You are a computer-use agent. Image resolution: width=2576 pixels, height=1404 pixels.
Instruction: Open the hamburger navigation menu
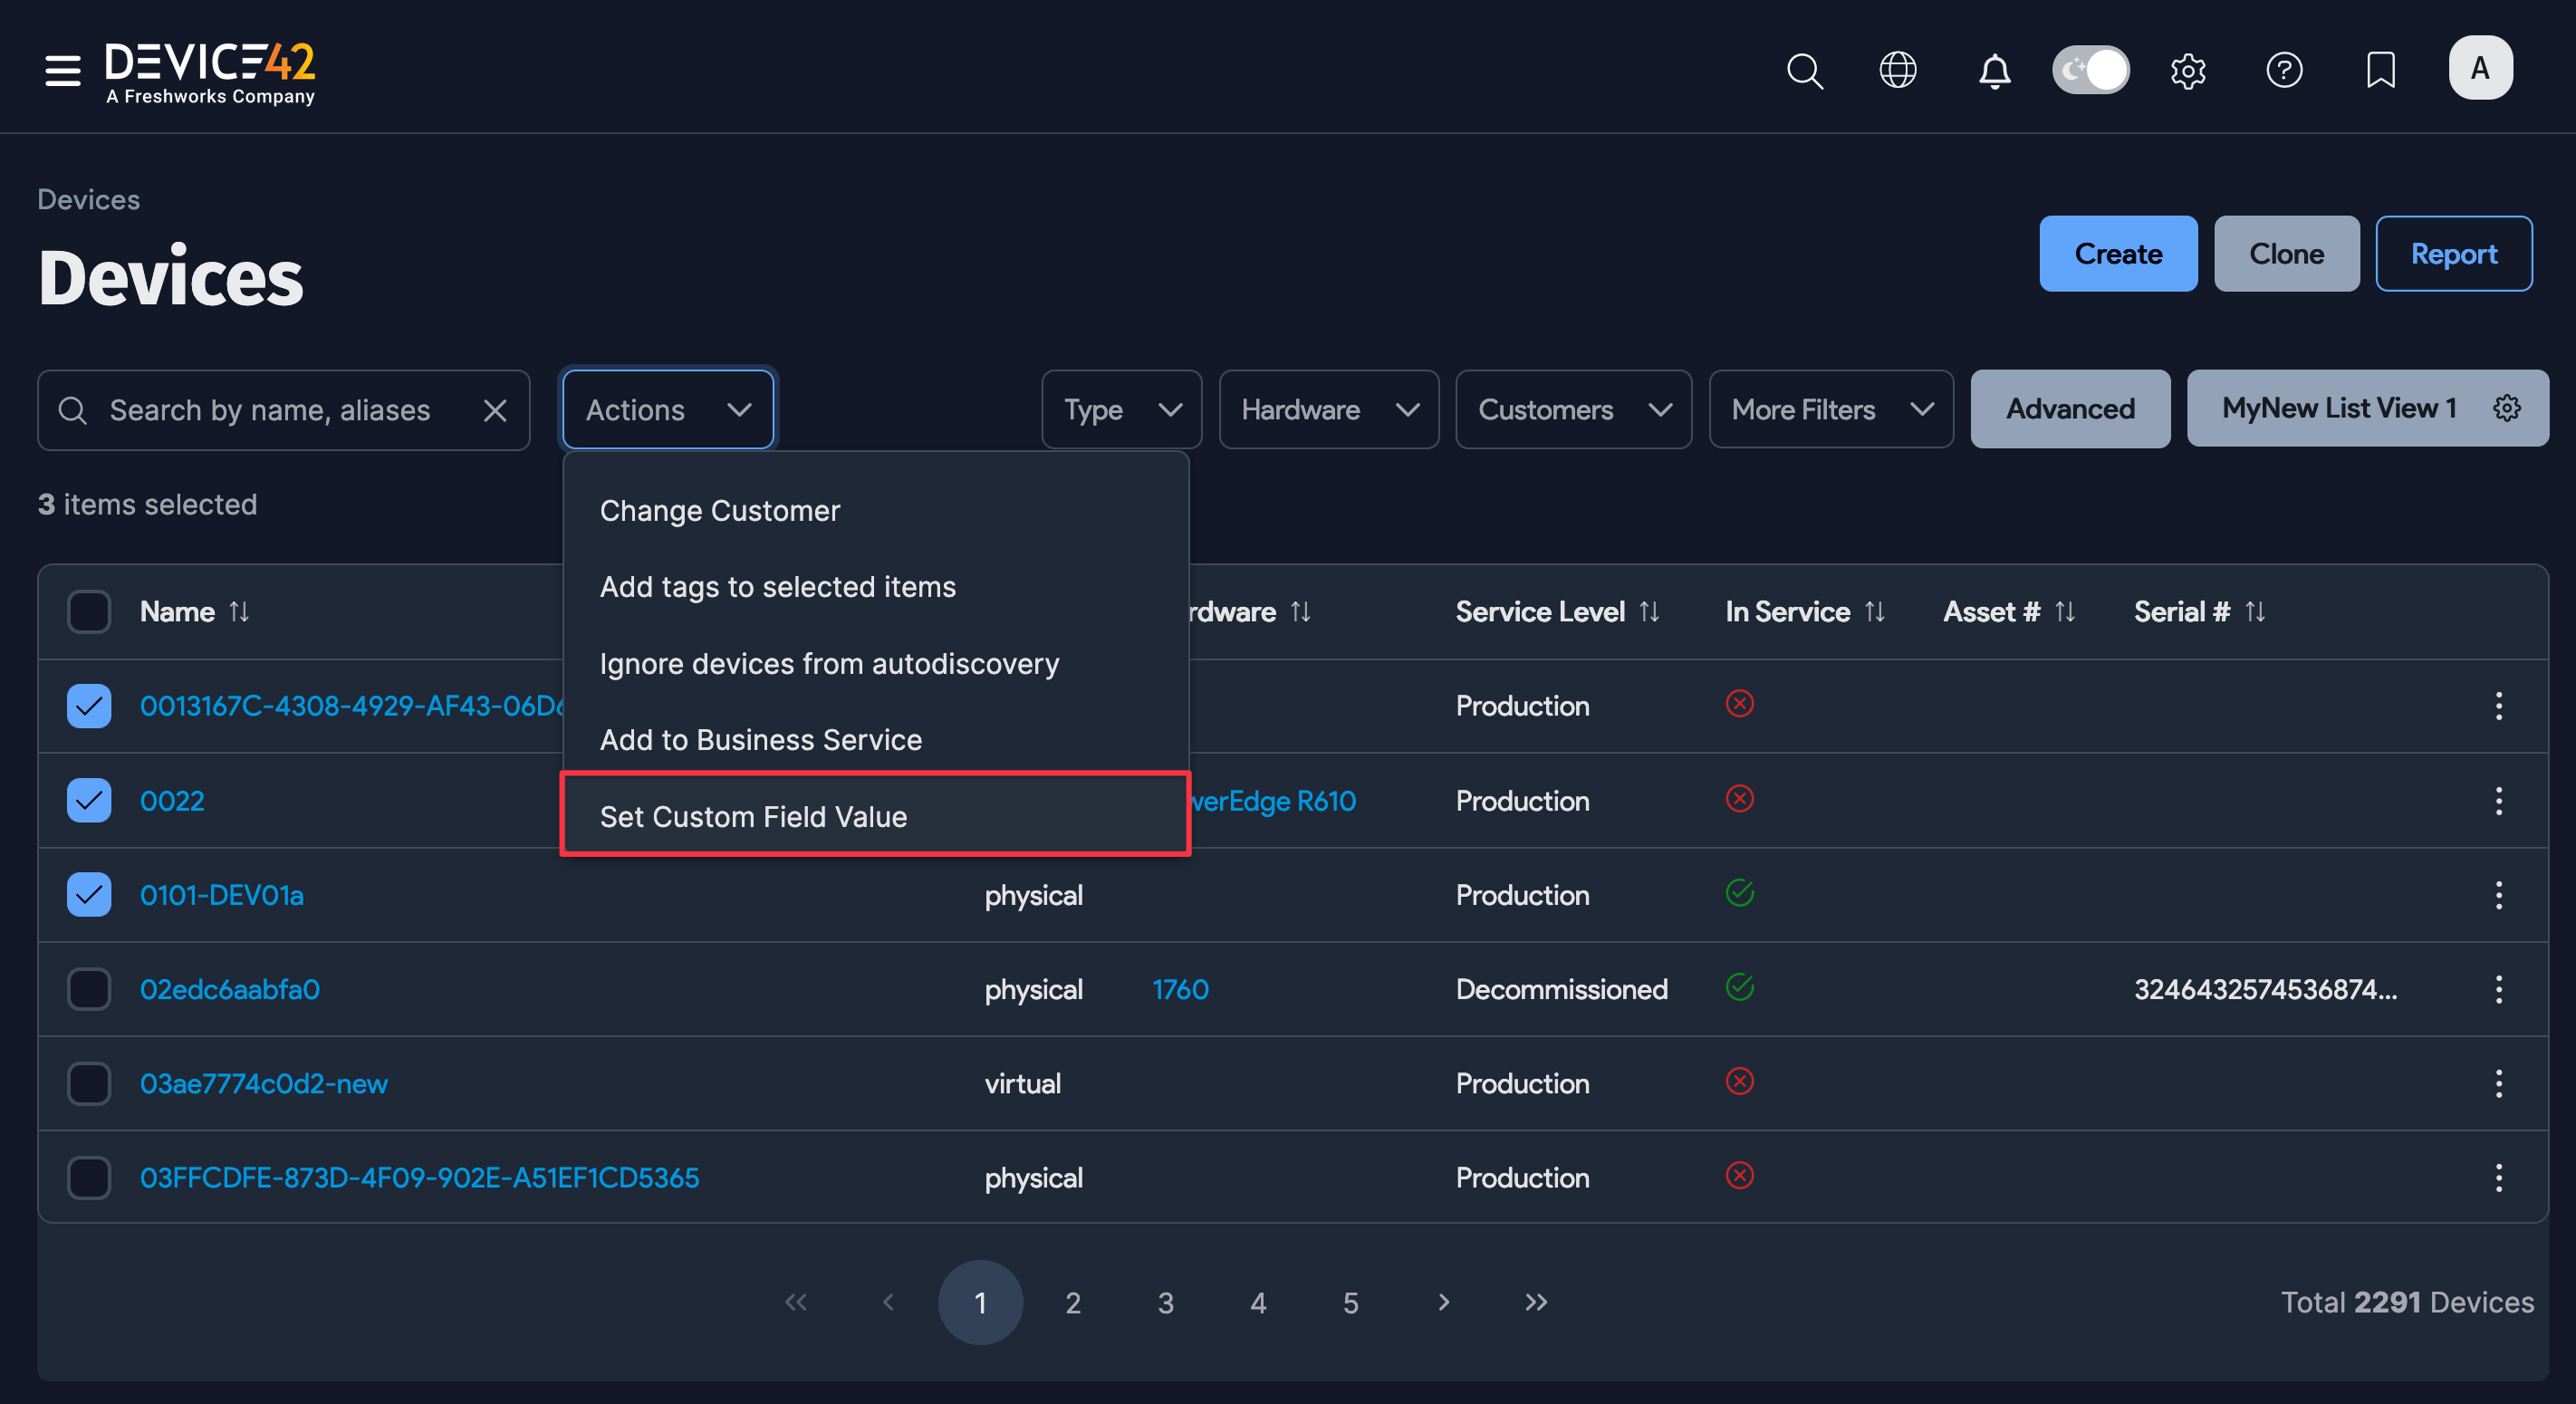(x=61, y=70)
